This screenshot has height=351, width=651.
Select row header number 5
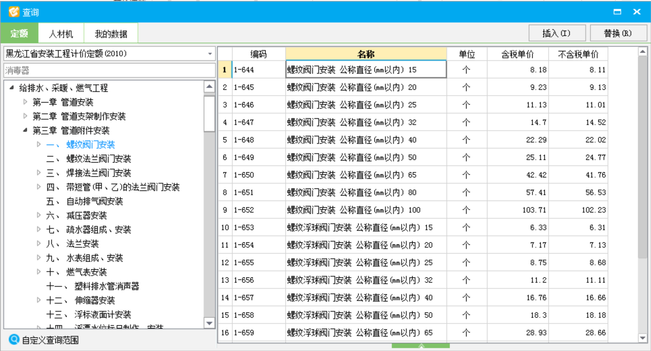click(x=225, y=140)
